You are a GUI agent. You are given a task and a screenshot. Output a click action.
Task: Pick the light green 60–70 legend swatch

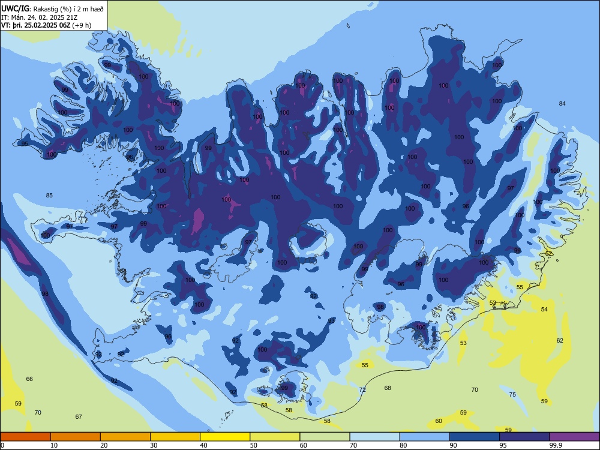pos(325,437)
